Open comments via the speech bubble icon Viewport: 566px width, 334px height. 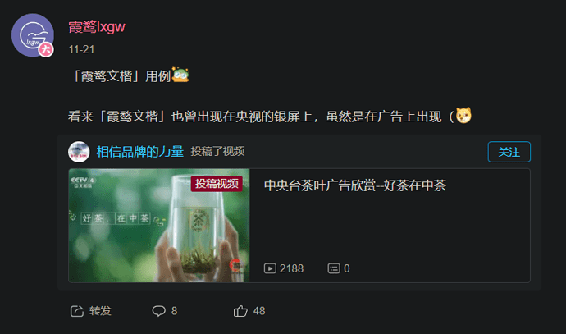coord(158,311)
